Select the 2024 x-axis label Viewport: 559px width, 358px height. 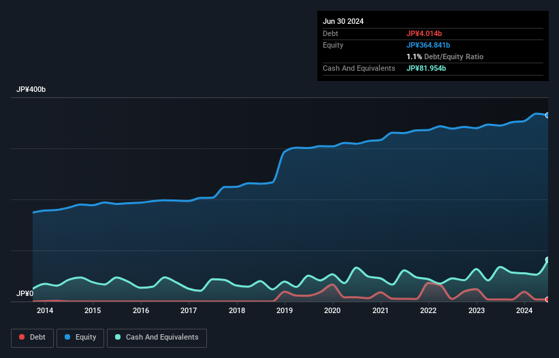point(524,311)
